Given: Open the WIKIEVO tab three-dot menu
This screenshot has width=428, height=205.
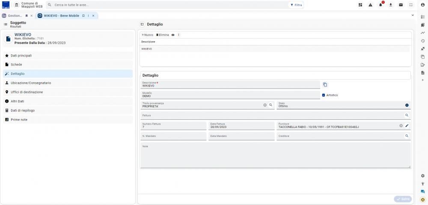Looking at the screenshot, I should coord(88,16).
